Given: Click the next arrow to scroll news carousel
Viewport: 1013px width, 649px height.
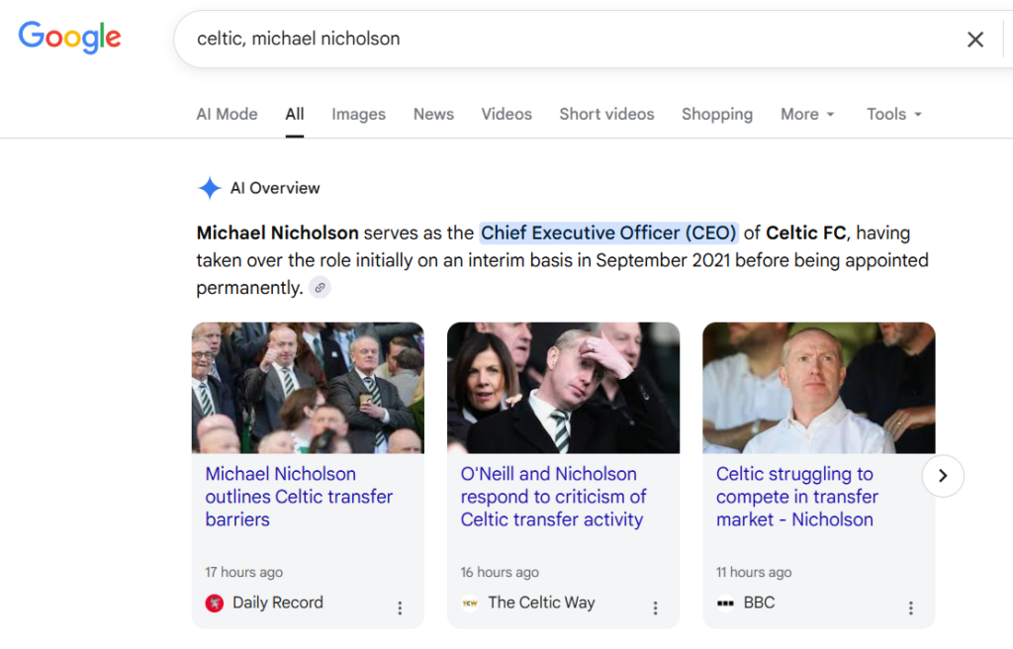Looking at the screenshot, I should pos(943,476).
